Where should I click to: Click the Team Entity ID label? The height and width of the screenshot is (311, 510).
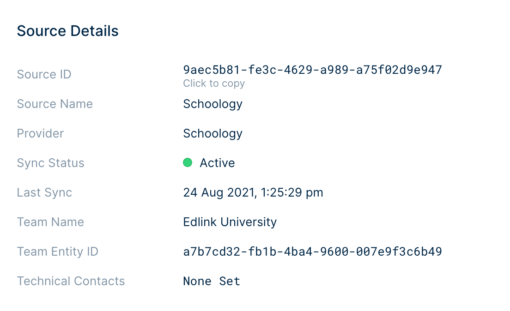(58, 252)
